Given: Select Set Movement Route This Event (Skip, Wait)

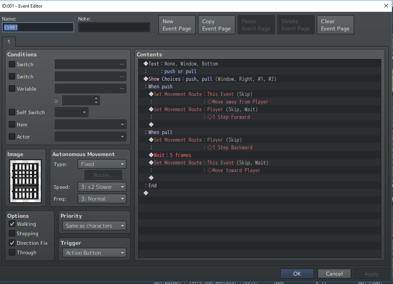Looking at the screenshot, I should [x=260, y=163].
